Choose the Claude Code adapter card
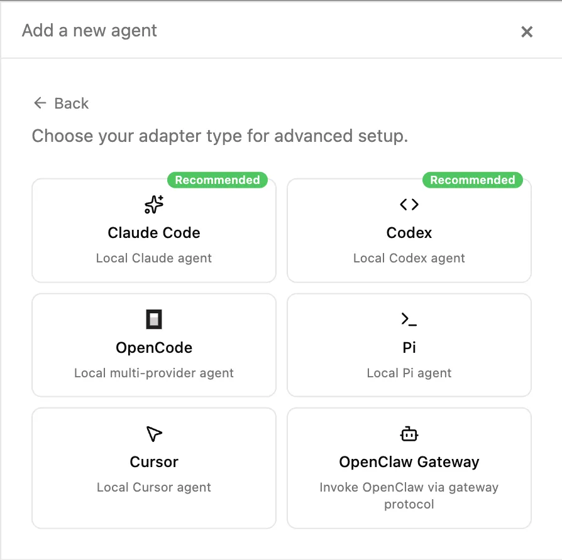This screenshot has height=560, width=562. pyautogui.click(x=154, y=230)
